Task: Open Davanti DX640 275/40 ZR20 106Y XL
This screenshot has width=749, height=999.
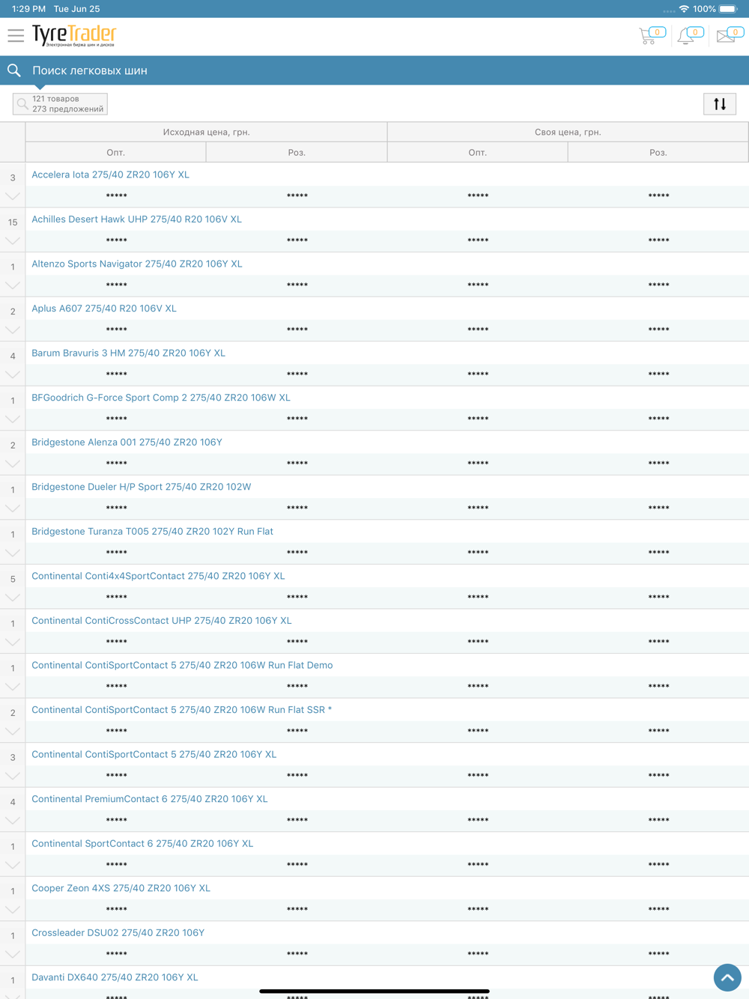Action: [x=115, y=977]
